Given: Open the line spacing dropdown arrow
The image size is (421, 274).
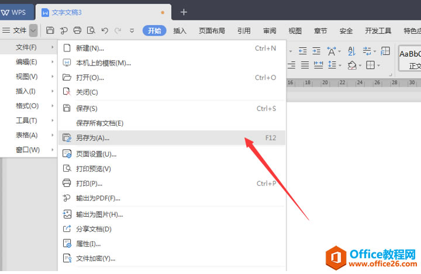Looking at the screenshot, I should tap(340, 65).
